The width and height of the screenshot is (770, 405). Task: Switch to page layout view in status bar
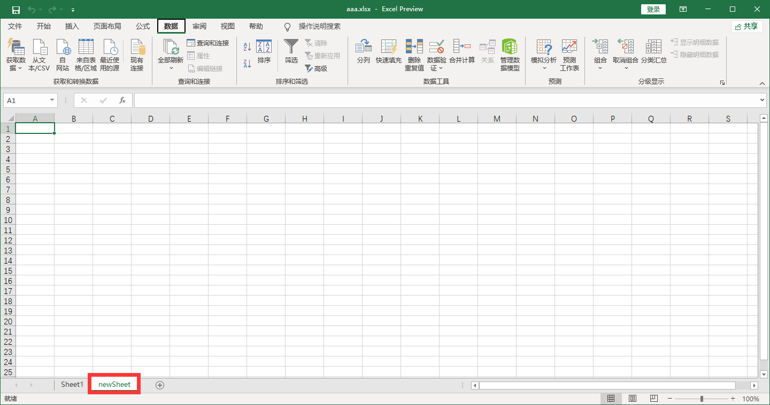632,399
